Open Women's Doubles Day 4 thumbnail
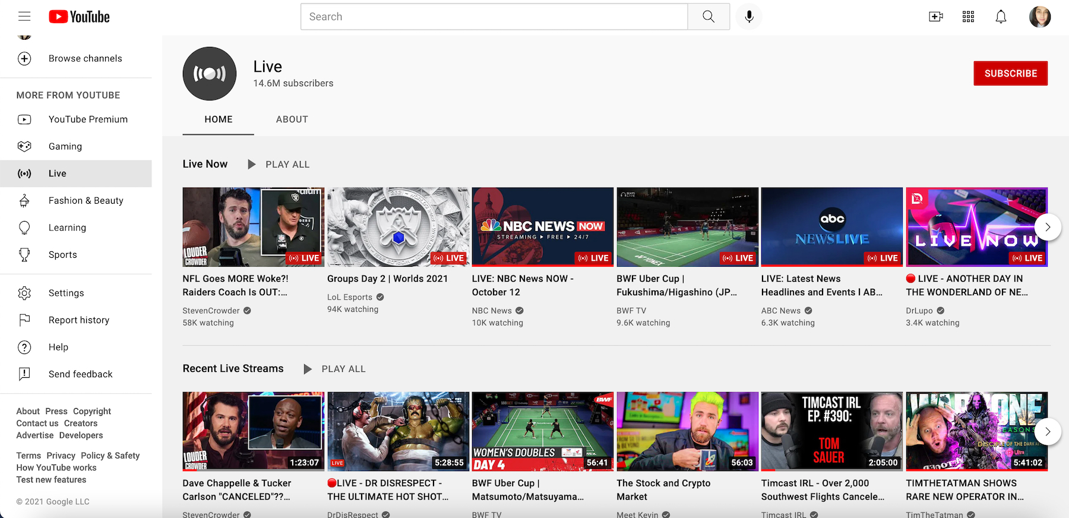 (x=543, y=431)
